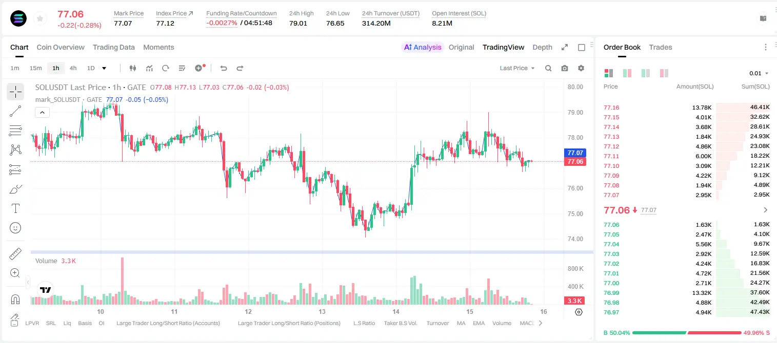Add SOL to favorites with star icon

pyautogui.click(x=40, y=19)
